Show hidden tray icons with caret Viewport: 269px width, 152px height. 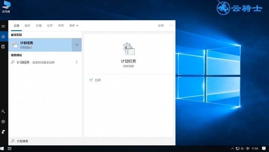(232, 149)
